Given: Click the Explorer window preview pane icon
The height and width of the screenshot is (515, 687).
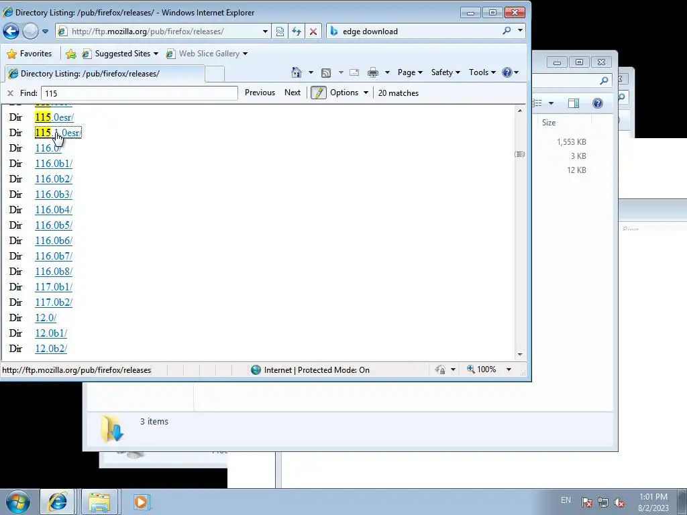Looking at the screenshot, I should pos(573,103).
